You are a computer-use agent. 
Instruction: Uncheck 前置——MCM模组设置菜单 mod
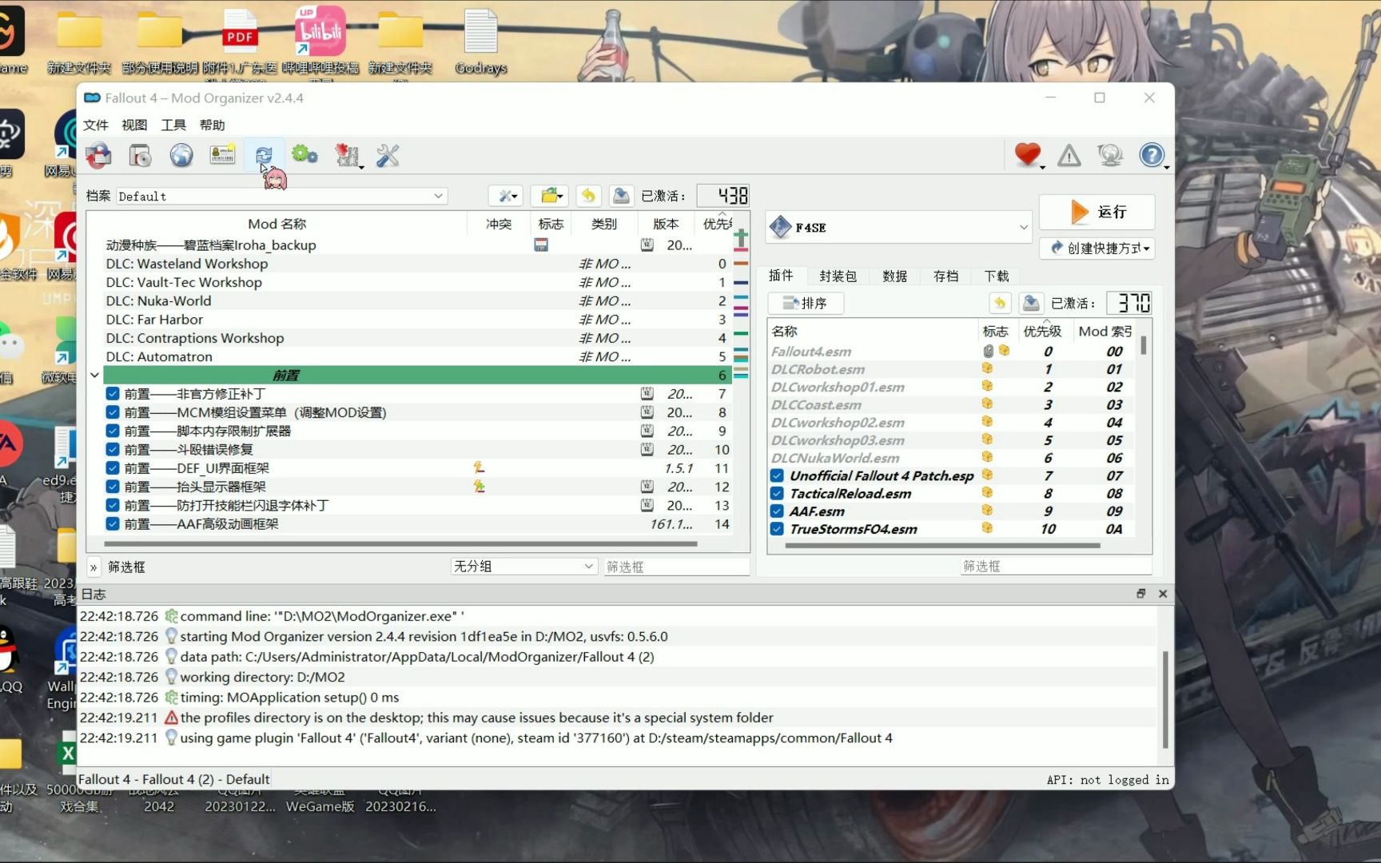click(x=113, y=412)
